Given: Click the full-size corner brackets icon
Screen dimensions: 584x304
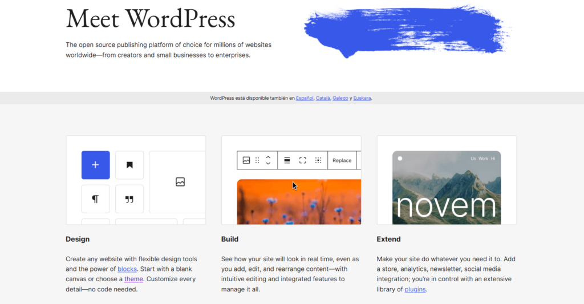Looking at the screenshot, I should click(x=302, y=160).
